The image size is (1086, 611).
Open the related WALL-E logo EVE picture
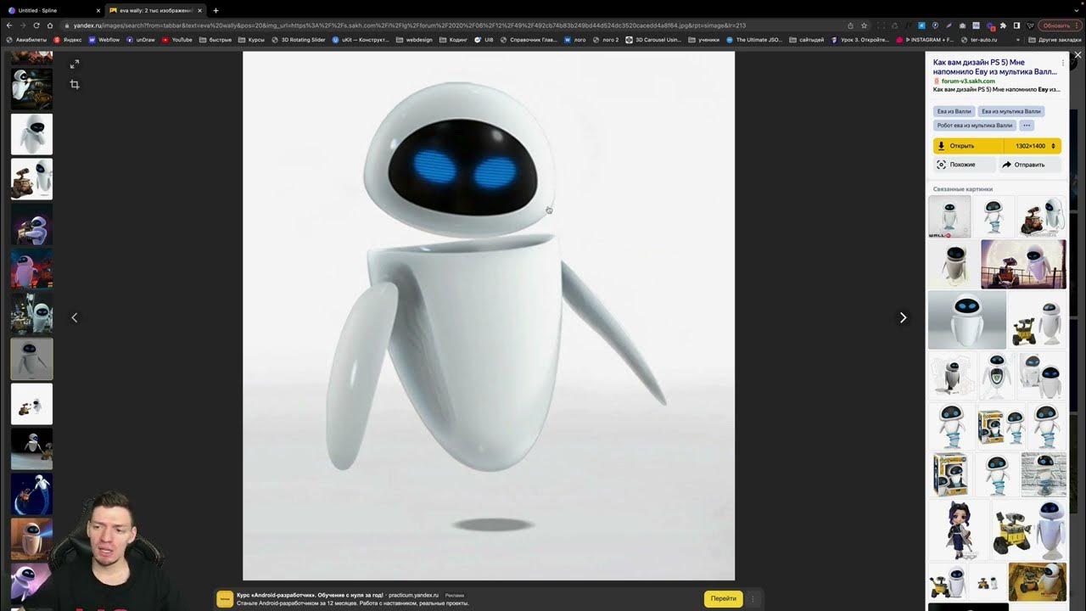tap(949, 216)
